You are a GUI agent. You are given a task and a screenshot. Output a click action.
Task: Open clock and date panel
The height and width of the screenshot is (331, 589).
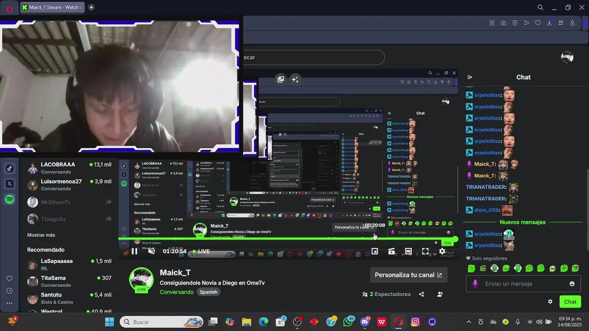(x=569, y=322)
